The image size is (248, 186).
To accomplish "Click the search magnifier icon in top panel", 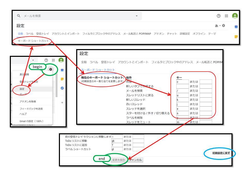I will point(19,16).
